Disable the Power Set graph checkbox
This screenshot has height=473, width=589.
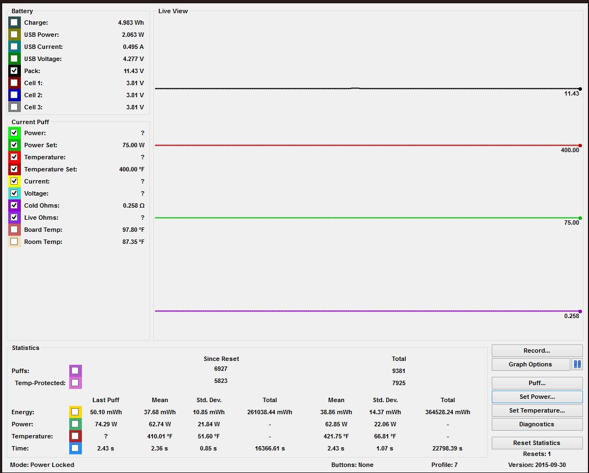14,145
